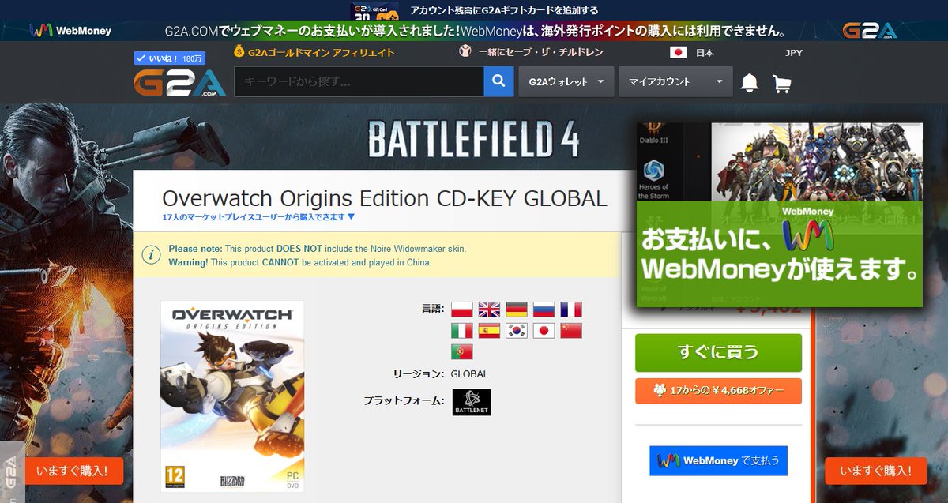Click the Spanish language flag

[489, 331]
